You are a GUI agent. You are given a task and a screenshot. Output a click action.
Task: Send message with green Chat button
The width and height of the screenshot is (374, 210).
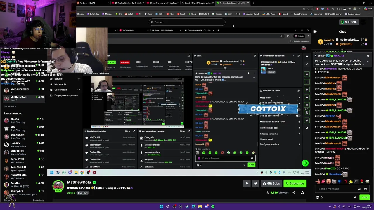pos(364,197)
